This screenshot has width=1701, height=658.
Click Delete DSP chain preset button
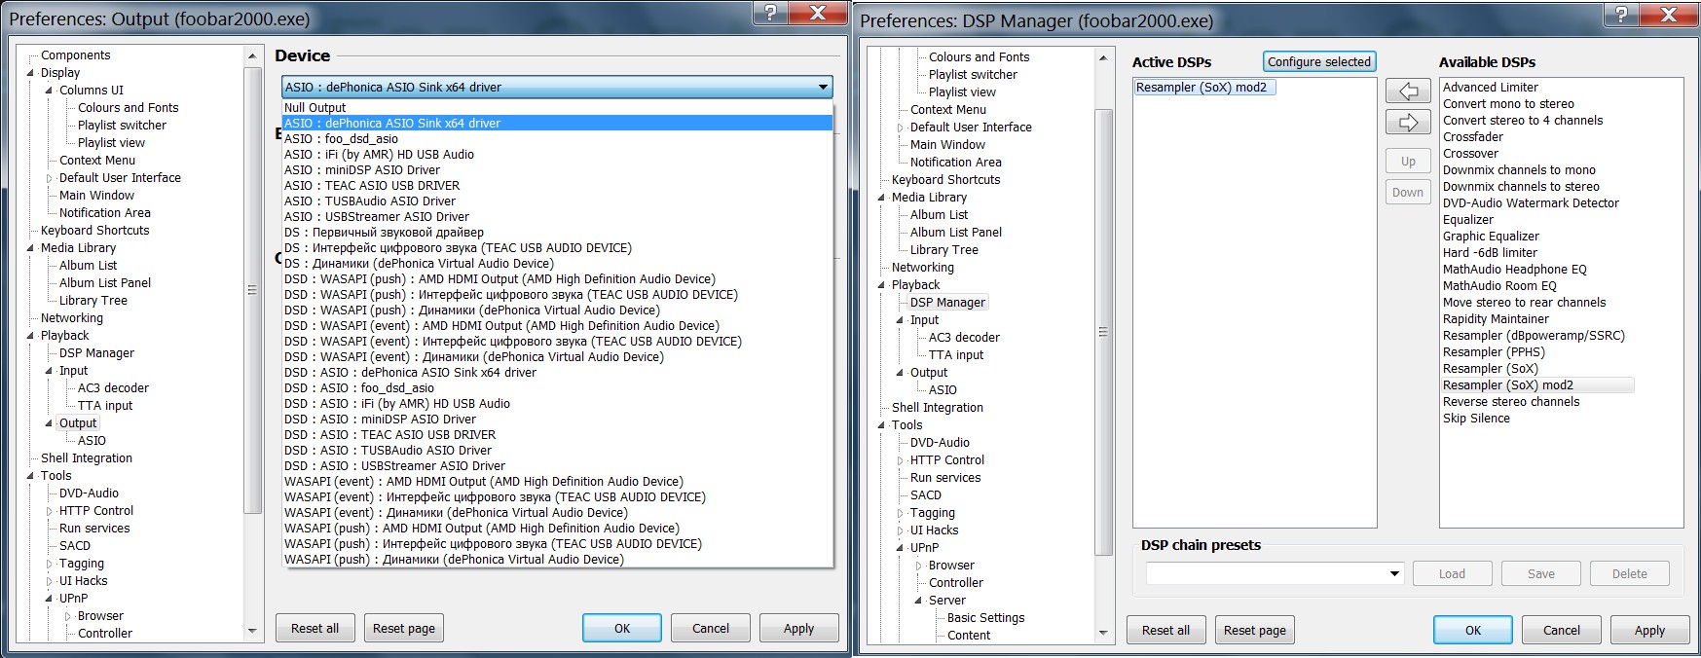click(1630, 573)
